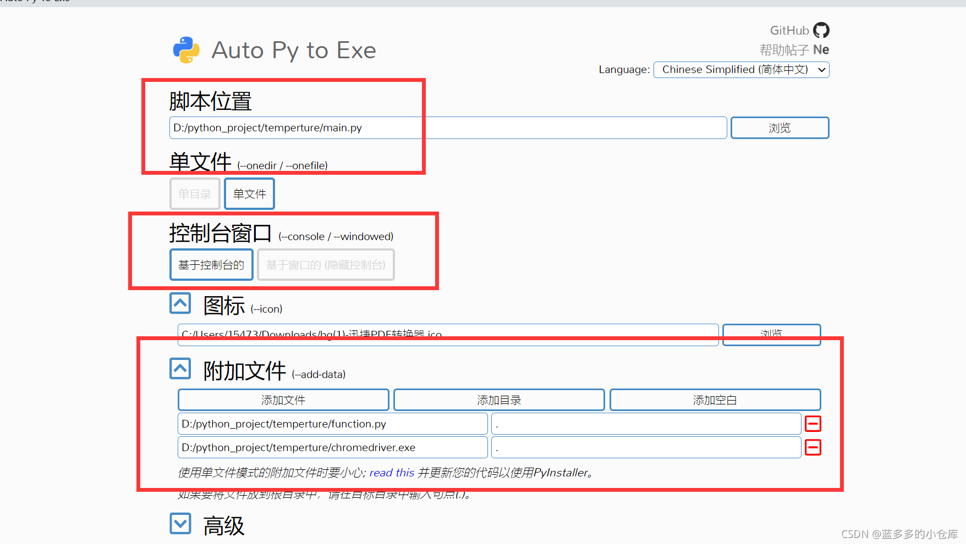Choose 基于窗口的 (隐藏控制台) mode

tap(326, 265)
